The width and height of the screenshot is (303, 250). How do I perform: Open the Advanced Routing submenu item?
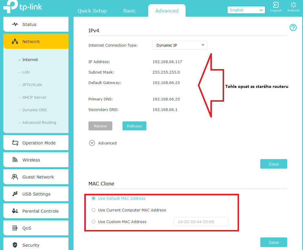tap(39, 122)
